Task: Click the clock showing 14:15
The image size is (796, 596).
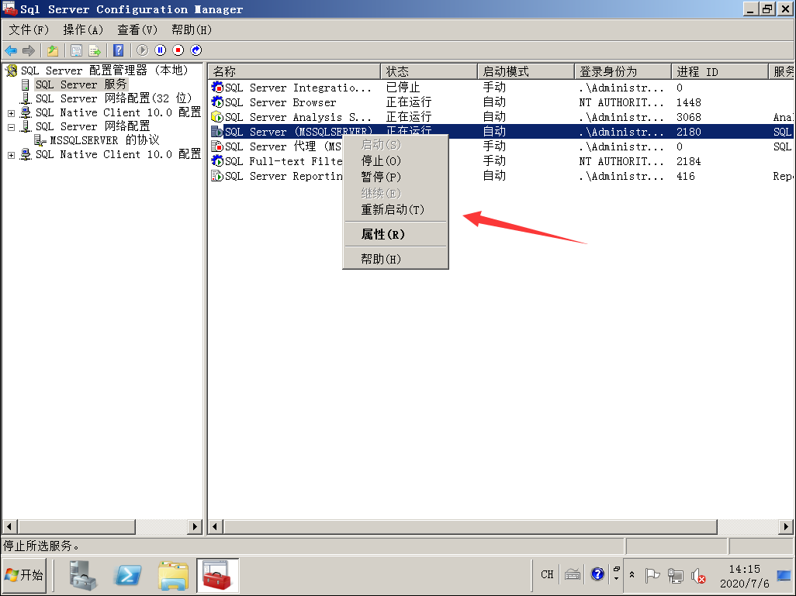Action: click(x=745, y=569)
